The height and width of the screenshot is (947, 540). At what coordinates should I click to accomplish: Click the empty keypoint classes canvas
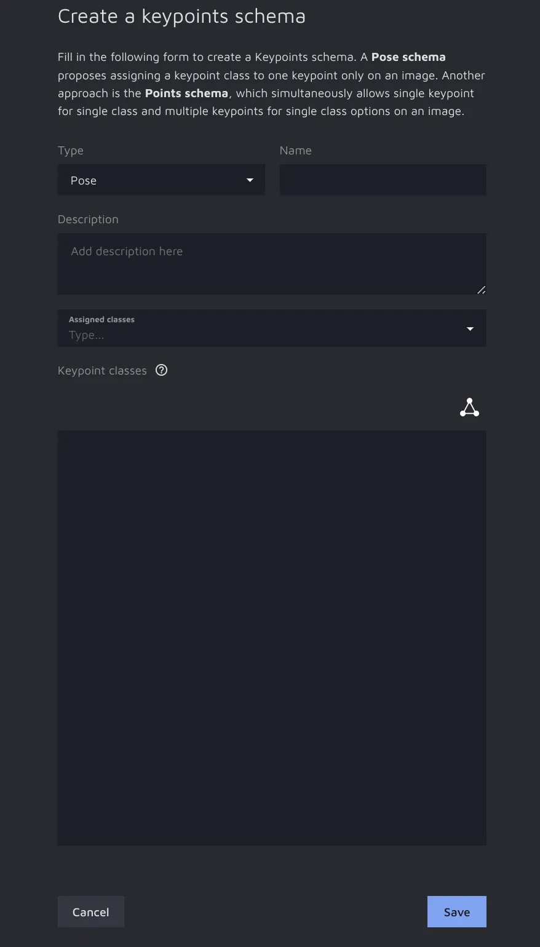(x=272, y=638)
